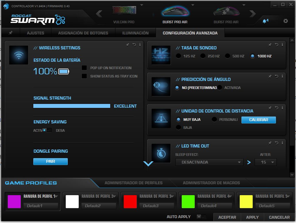This screenshot has height=223, width=296.
Task: Expand Ranura de Perfil 1 dropdown
Action: (57, 196)
